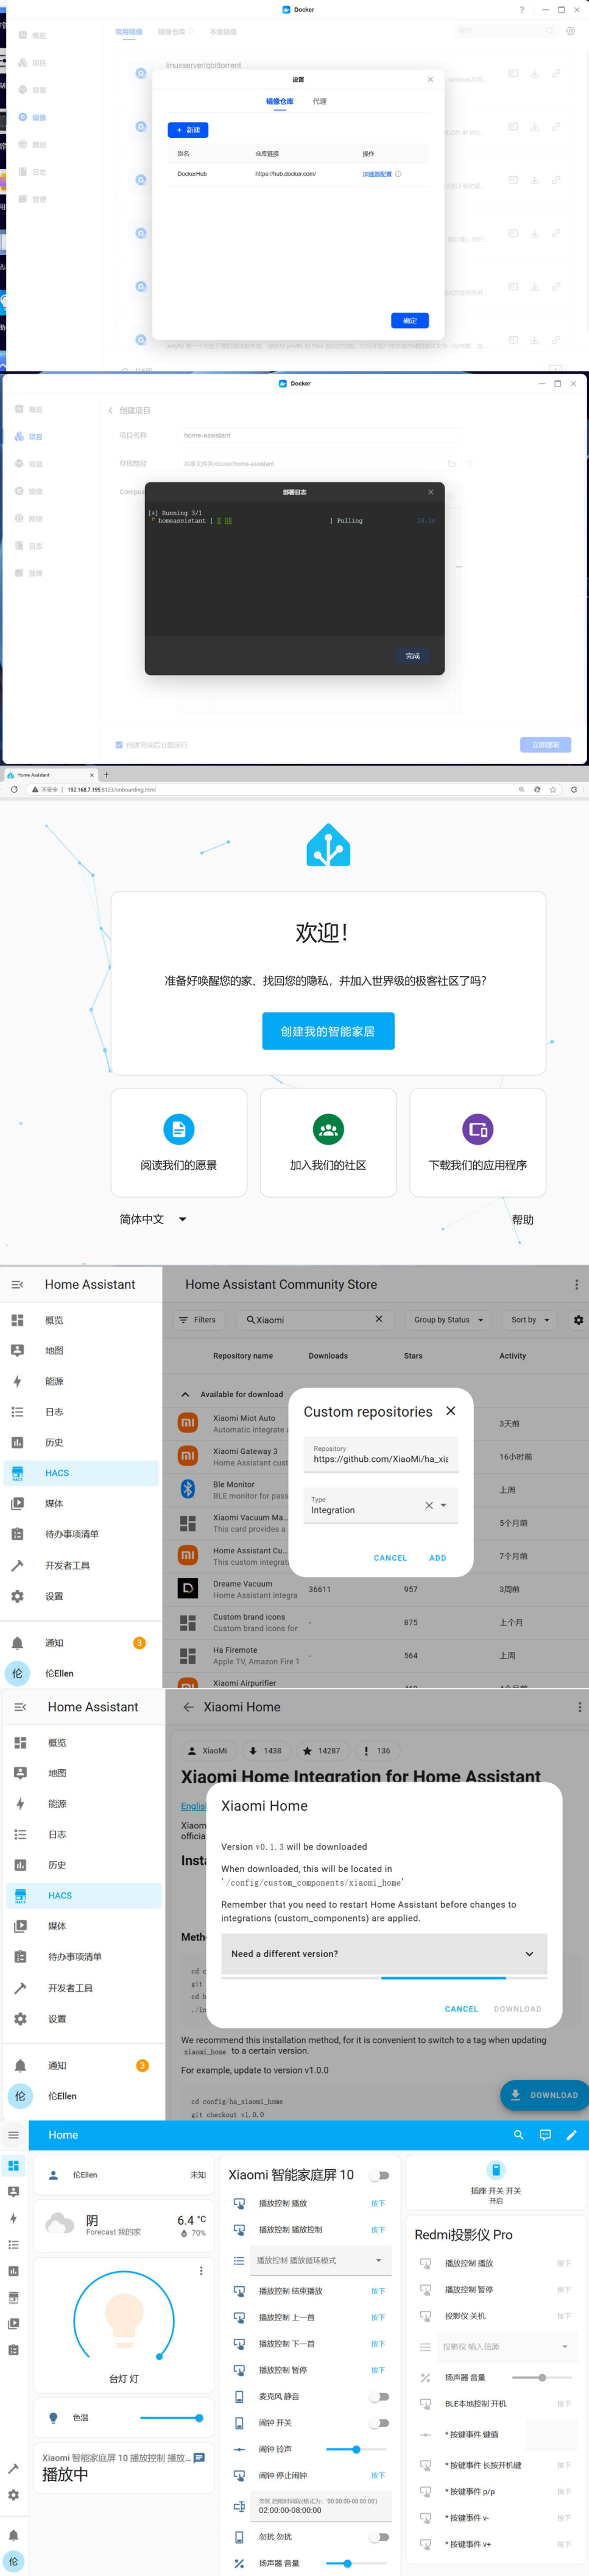589x2576 pixels.
Task: Open three-dot menu on 台灯 light card
Action: click(x=200, y=2270)
